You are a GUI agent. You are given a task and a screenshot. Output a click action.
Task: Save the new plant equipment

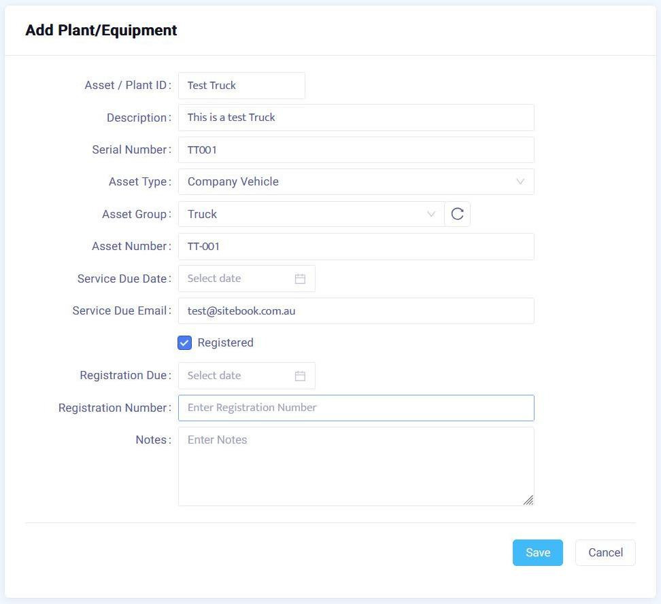click(x=537, y=552)
